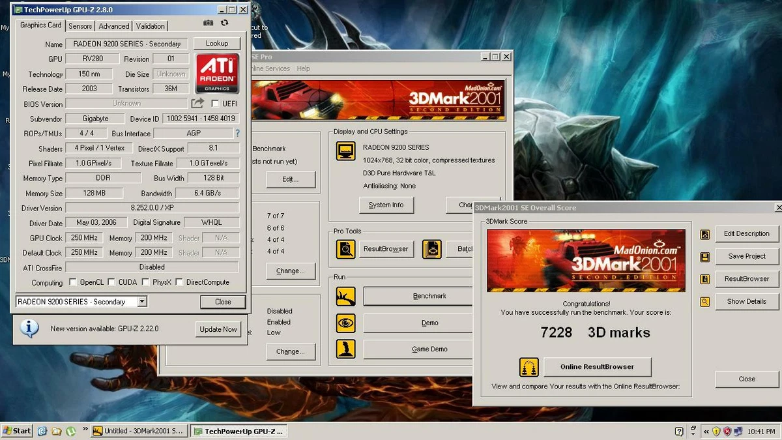Click the GPU-Z refresh icon
This screenshot has width=782, height=440.
pyautogui.click(x=225, y=23)
